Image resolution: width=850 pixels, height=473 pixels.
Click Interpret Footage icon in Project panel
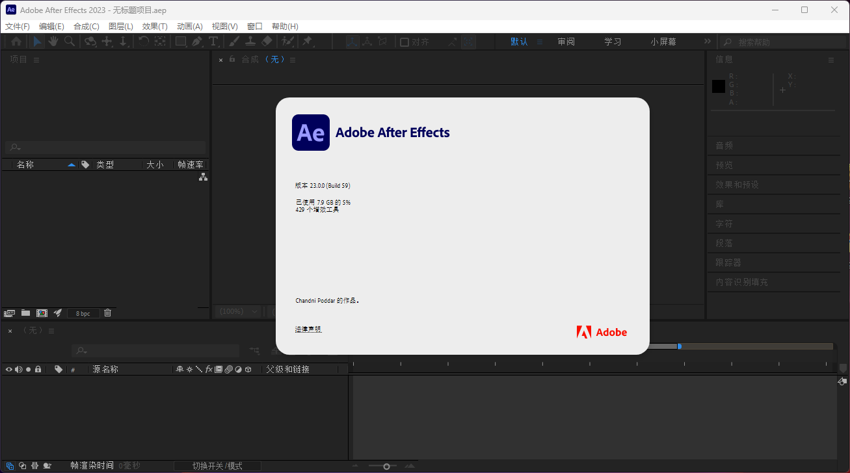click(9, 313)
